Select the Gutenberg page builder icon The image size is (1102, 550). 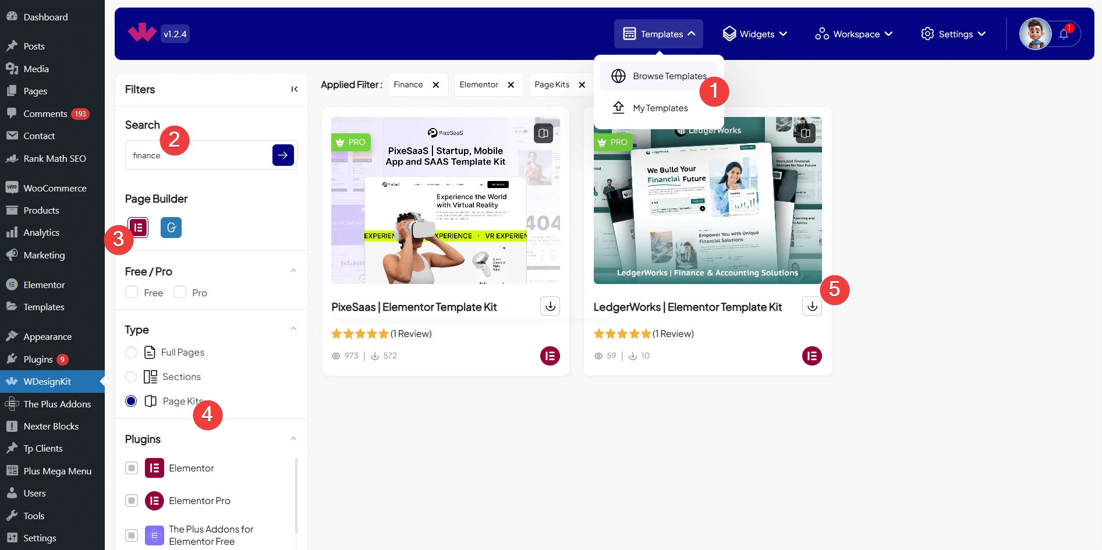[171, 228]
